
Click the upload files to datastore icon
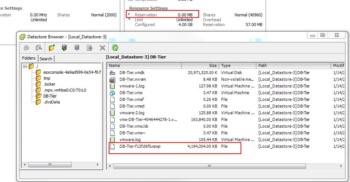64,47
